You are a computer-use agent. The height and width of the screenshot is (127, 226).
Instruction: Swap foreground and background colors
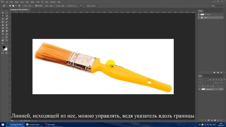pos(7,46)
